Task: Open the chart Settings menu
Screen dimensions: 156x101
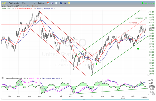Action: pos(41,3)
